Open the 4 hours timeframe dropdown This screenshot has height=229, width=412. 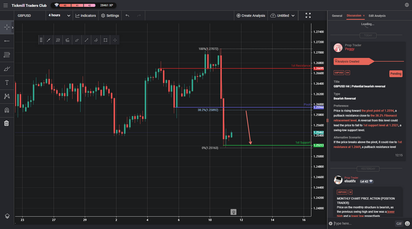[x=59, y=16]
